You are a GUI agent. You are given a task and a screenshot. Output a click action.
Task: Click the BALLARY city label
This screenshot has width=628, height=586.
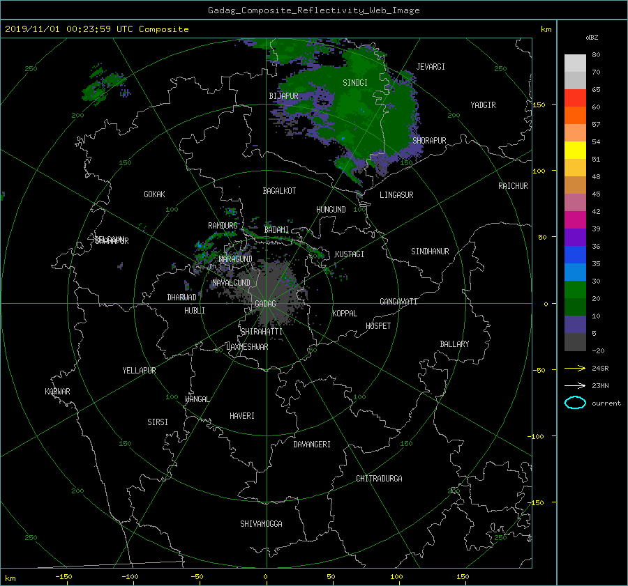(x=454, y=344)
